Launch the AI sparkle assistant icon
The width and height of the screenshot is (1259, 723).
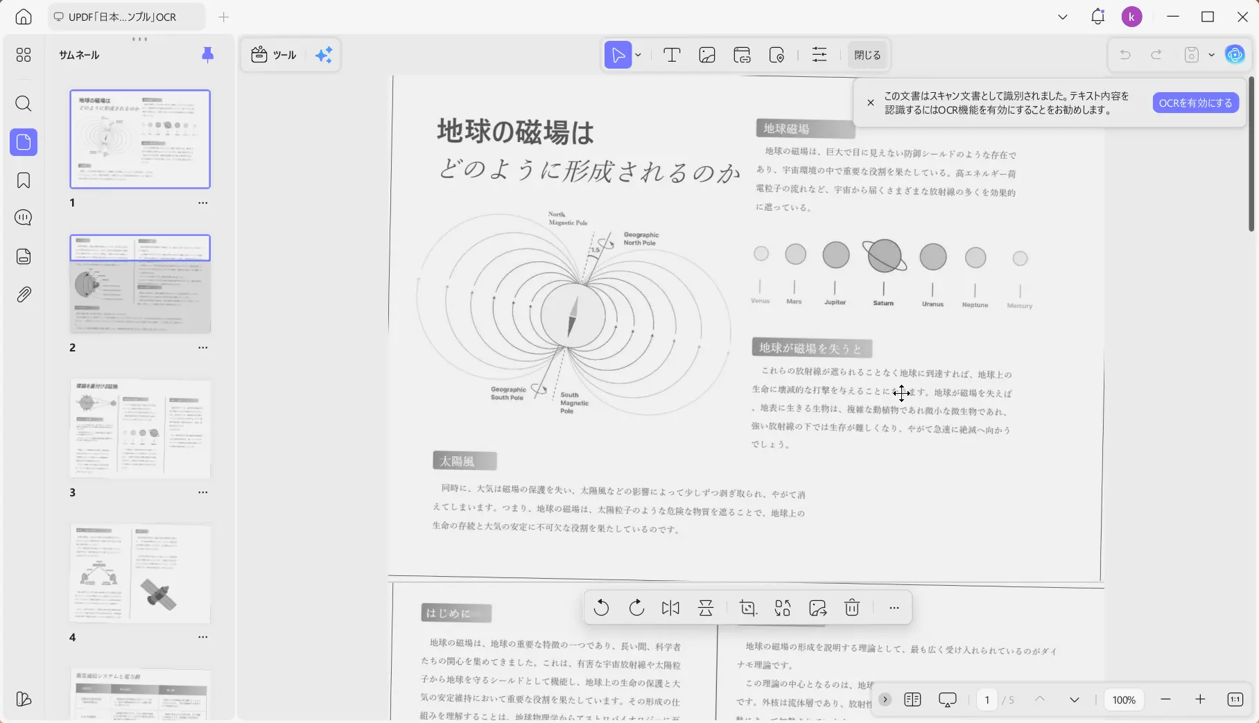click(324, 55)
